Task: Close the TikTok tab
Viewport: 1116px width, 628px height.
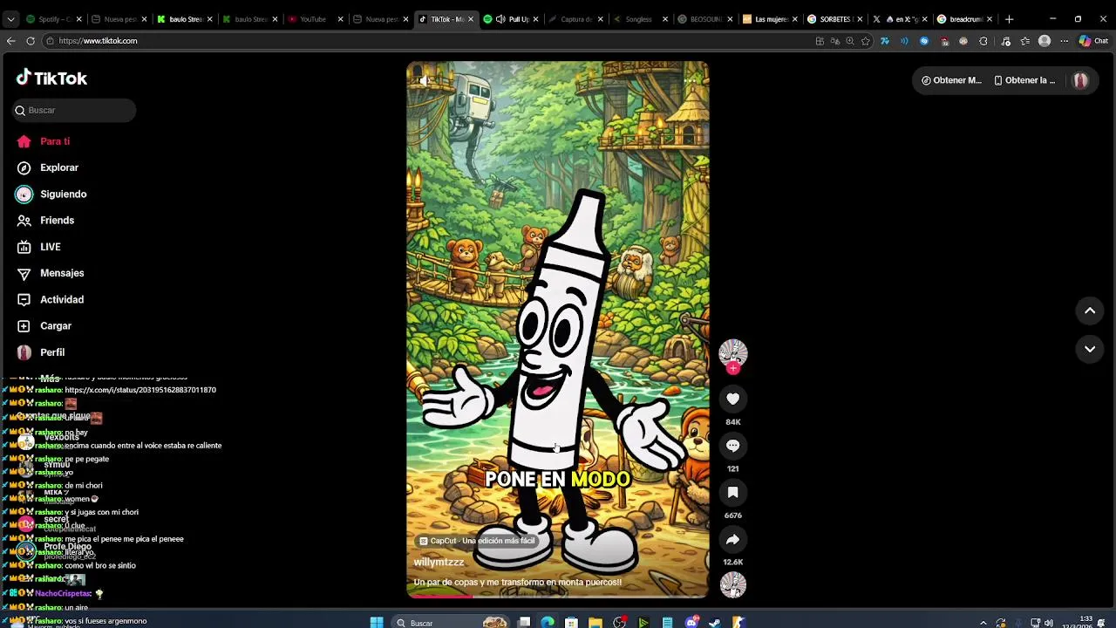Action: click(472, 19)
